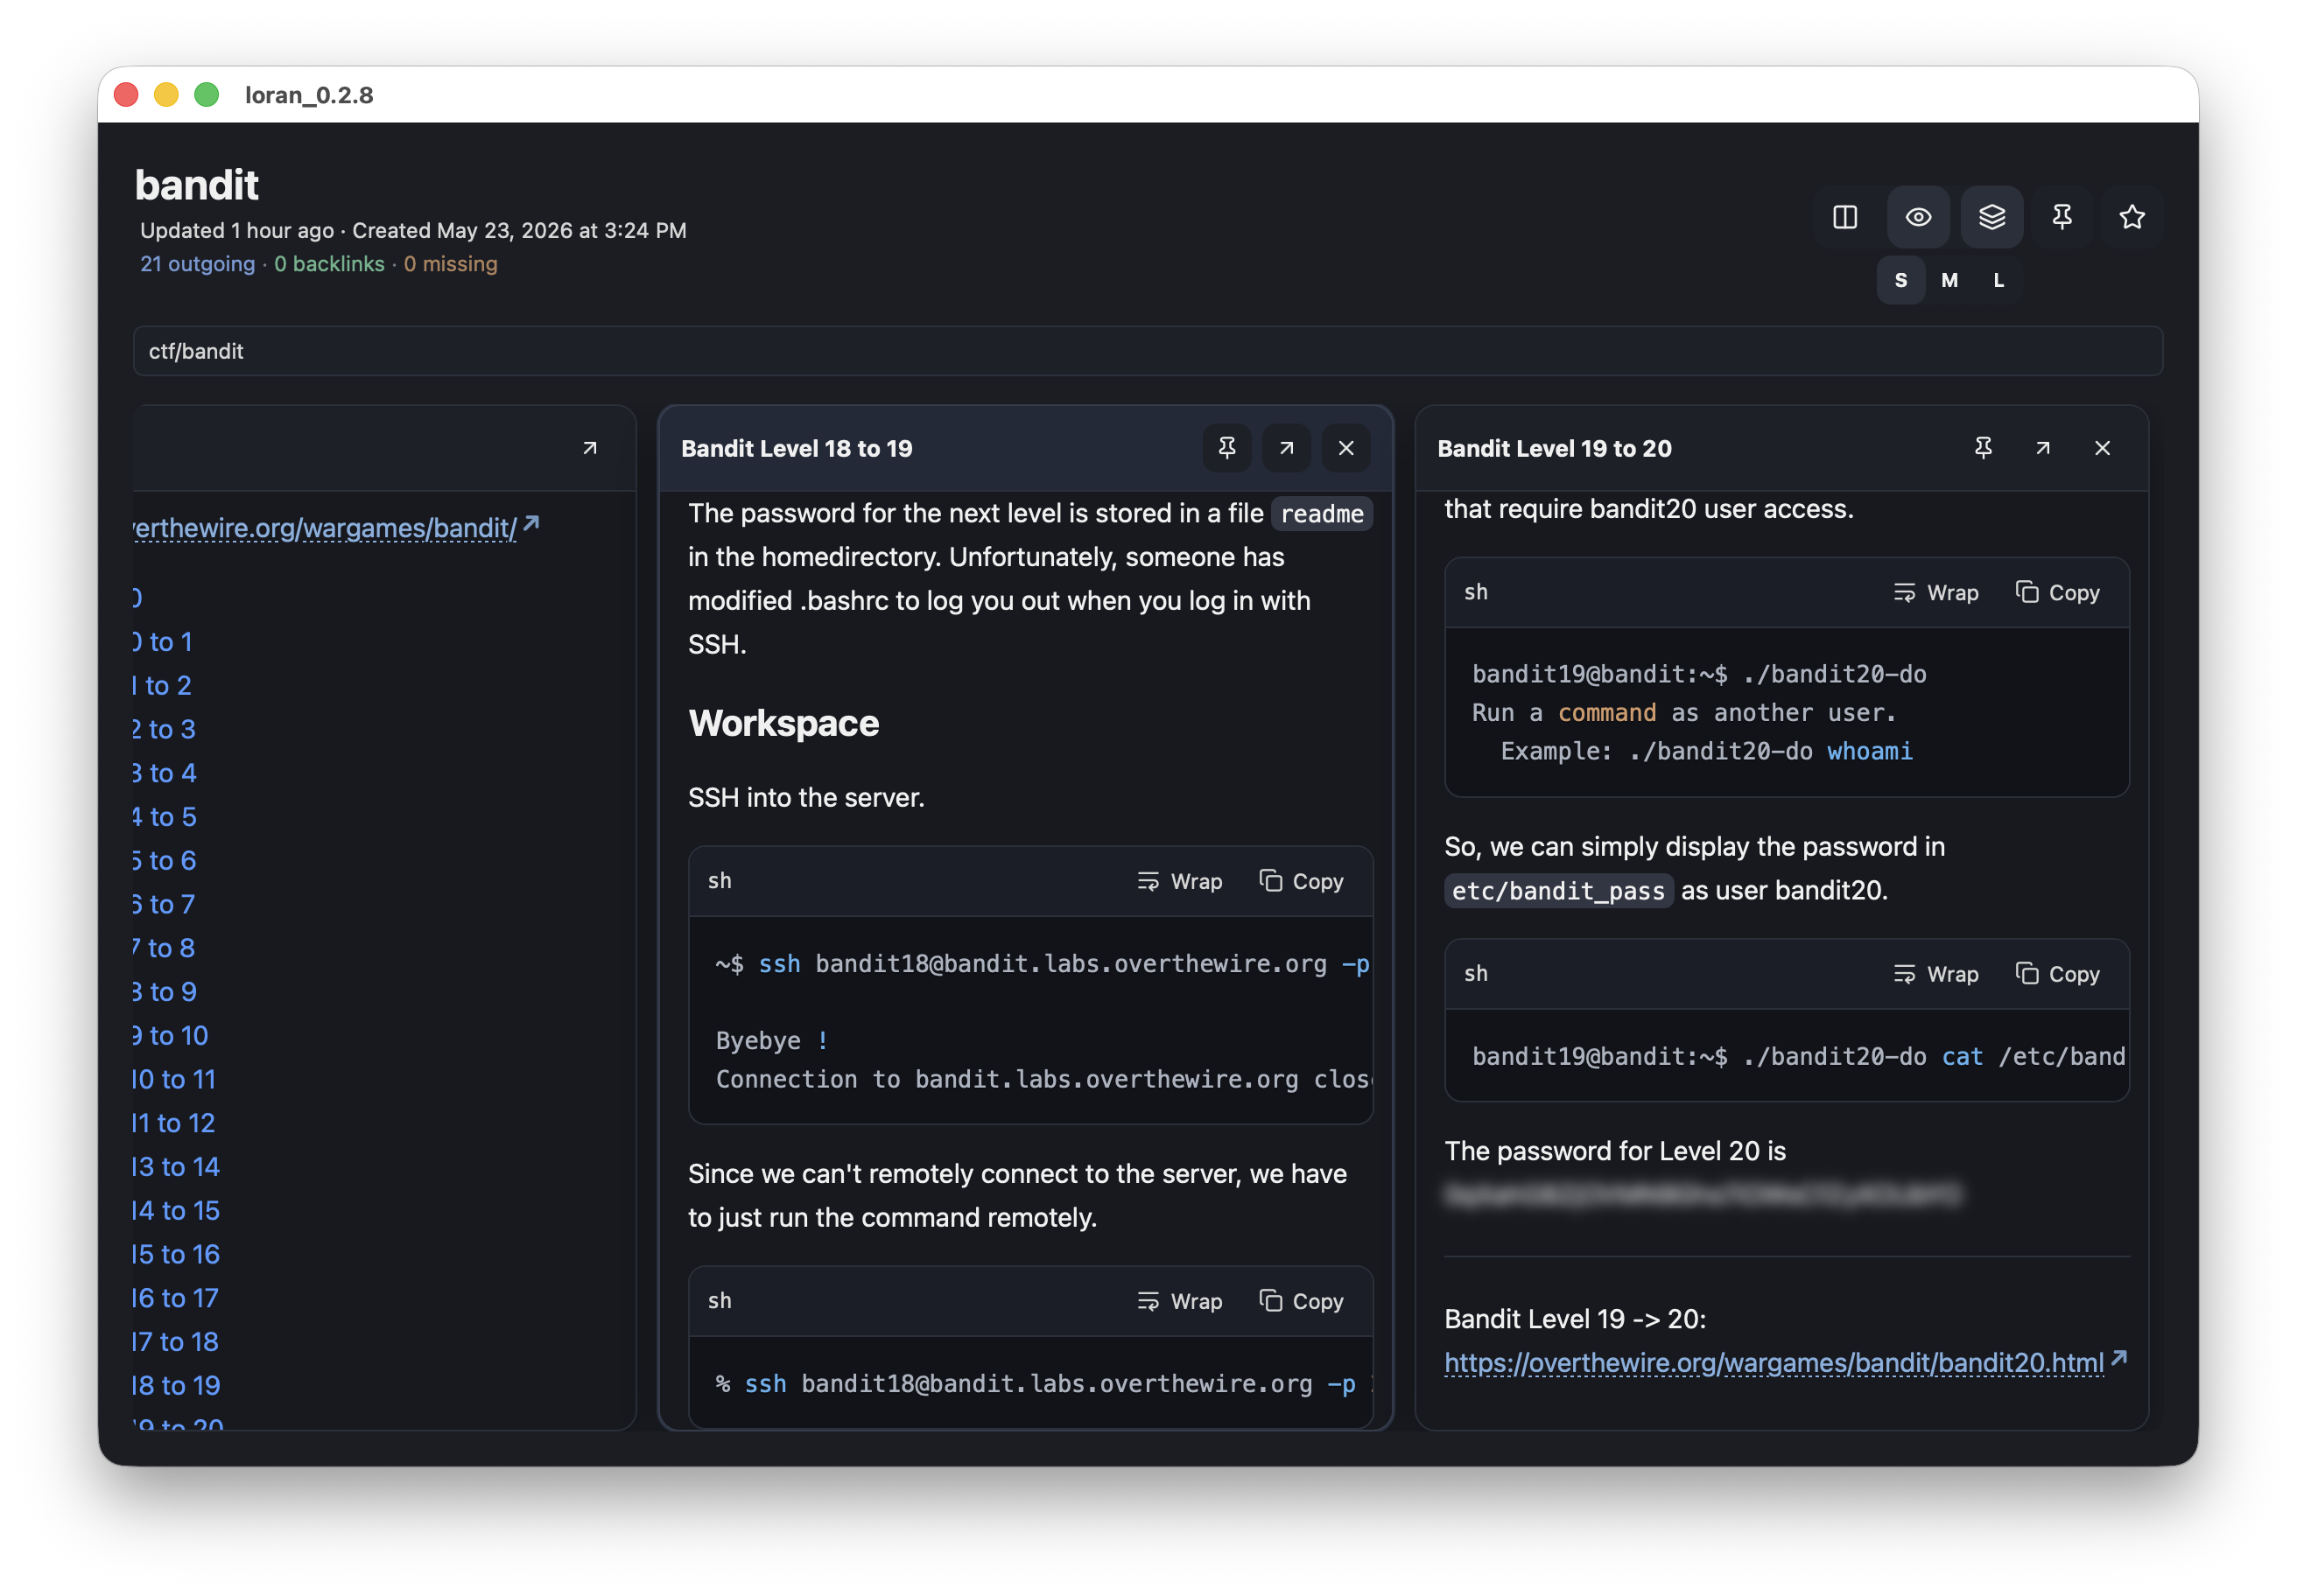2297x1596 pixels.
Task: Click 'Updated 1 hour ago' timestamp text
Action: (237, 231)
